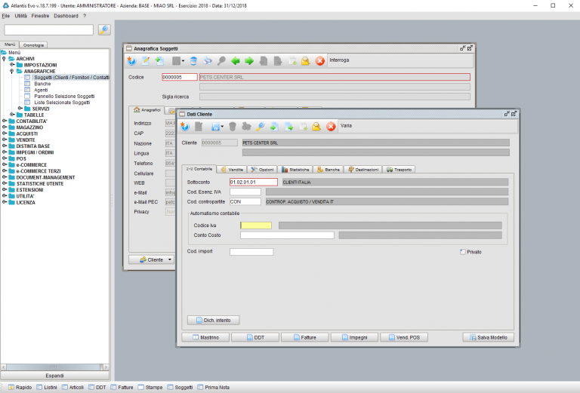Open the File menu
This screenshot has height=393, width=580.
(x=6, y=16)
